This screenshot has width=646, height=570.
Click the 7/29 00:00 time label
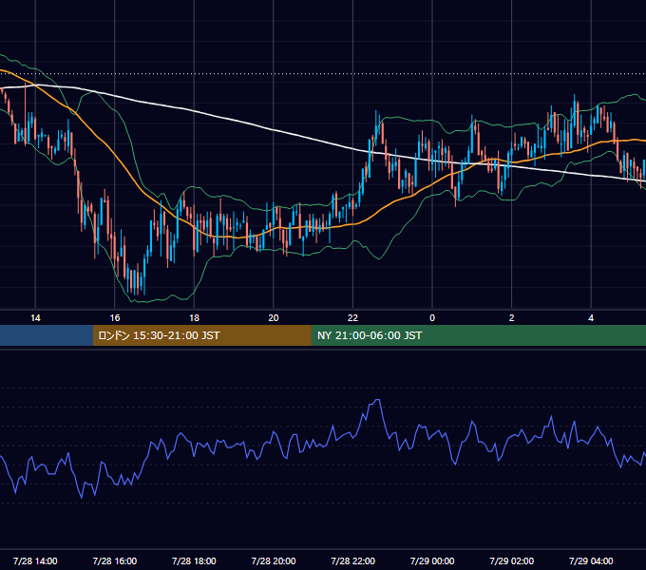tap(432, 560)
